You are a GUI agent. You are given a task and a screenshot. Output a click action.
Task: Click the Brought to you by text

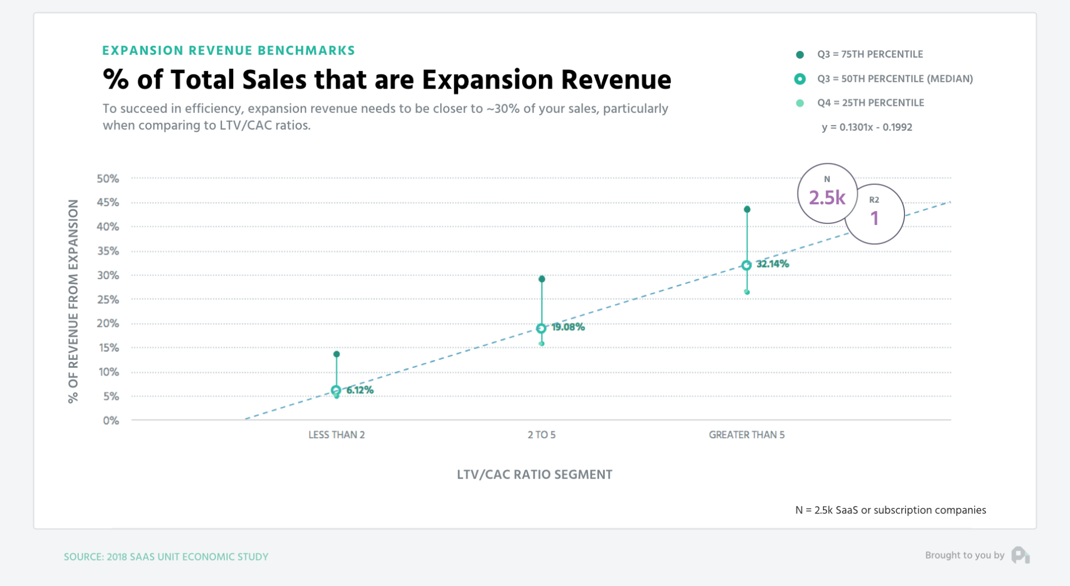point(964,555)
